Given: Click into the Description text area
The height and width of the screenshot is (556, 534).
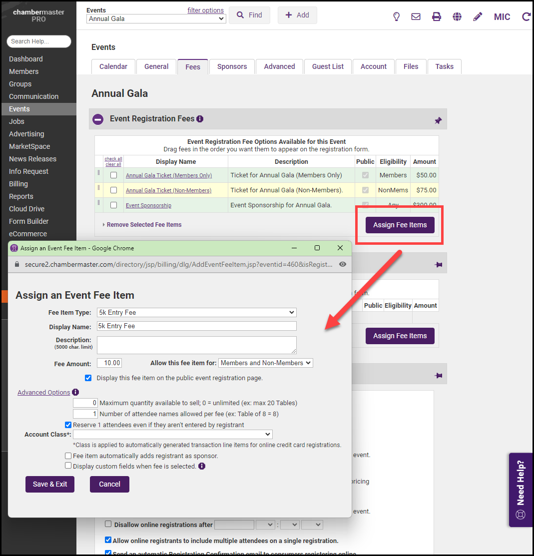Looking at the screenshot, I should (x=196, y=345).
